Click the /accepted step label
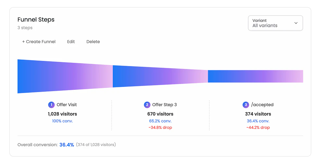The height and width of the screenshot is (164, 320). pyautogui.click(x=262, y=105)
